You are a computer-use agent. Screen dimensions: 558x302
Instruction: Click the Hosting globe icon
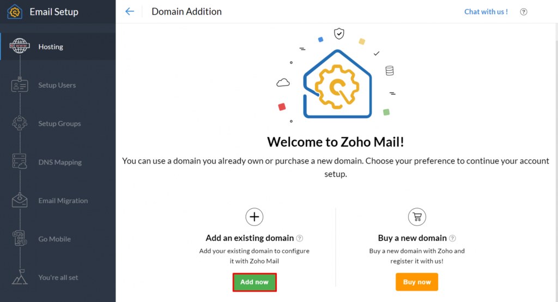[20, 46]
